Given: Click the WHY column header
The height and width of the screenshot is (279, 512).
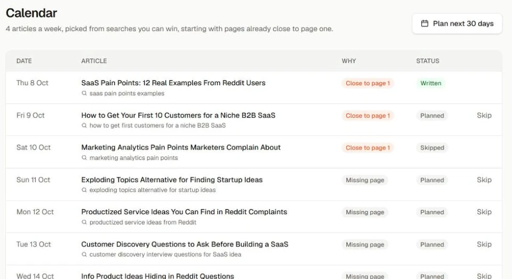Looking at the screenshot, I should [x=349, y=61].
